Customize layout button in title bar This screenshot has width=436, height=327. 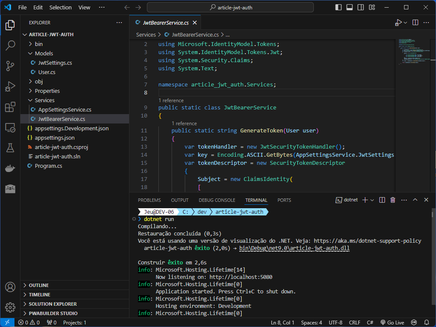pyautogui.click(x=372, y=8)
